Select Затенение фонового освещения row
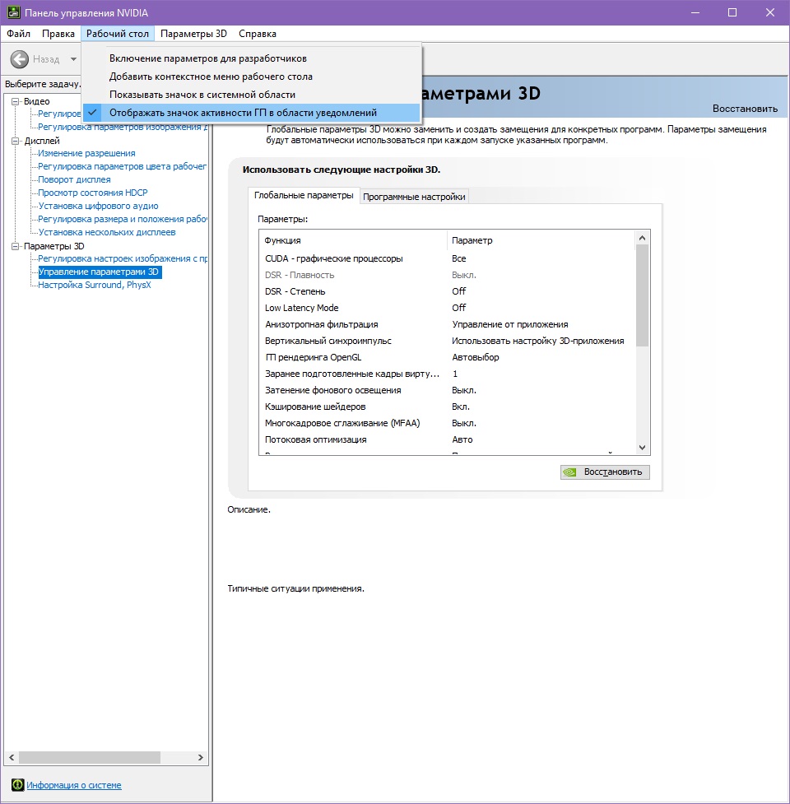The width and height of the screenshot is (790, 804). 447,390
